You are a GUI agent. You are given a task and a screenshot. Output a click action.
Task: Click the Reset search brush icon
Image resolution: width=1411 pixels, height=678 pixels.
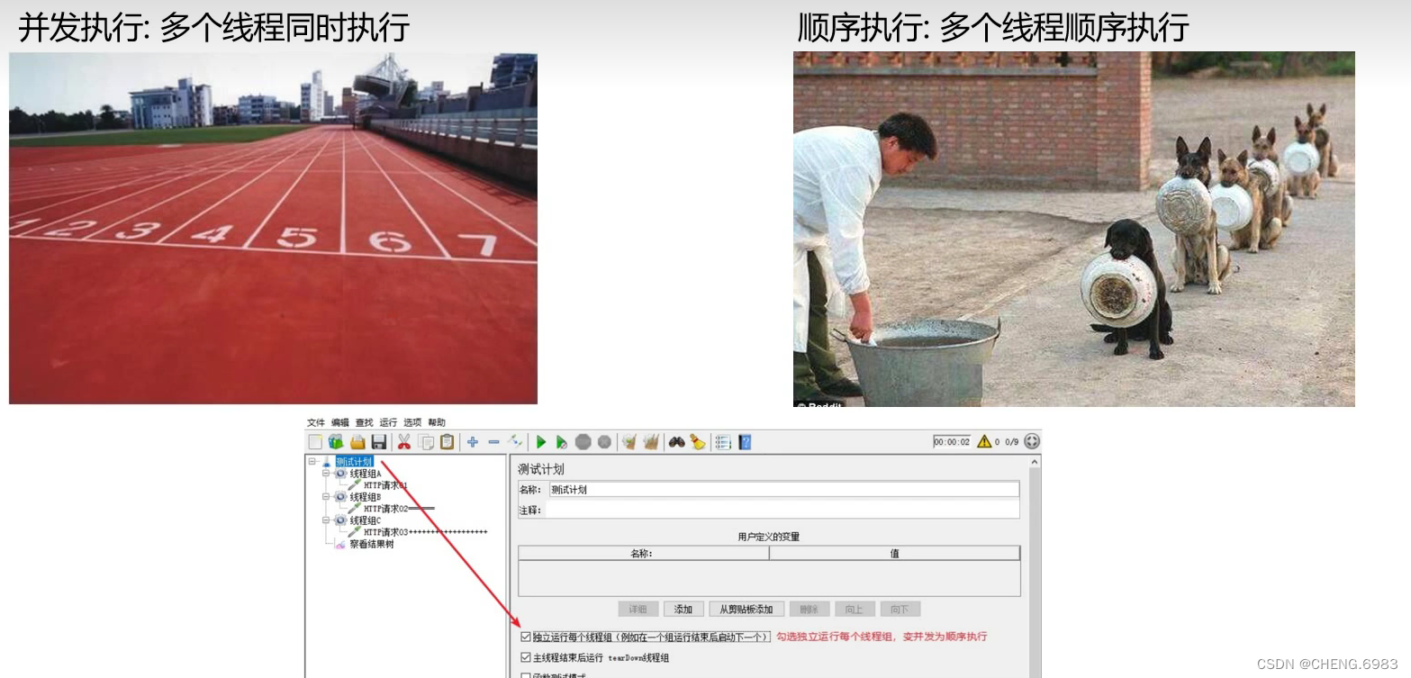tap(698, 442)
